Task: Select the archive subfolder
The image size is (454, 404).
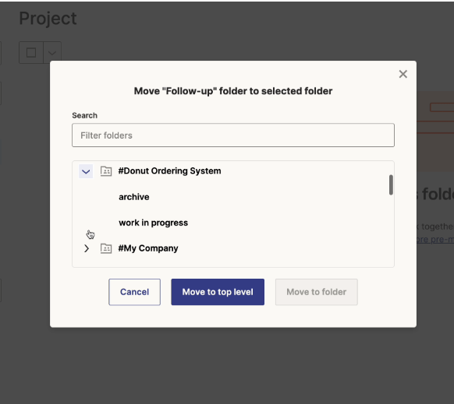Action: tap(134, 197)
